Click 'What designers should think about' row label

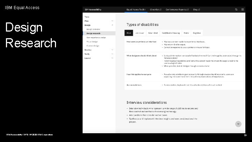click(141, 56)
